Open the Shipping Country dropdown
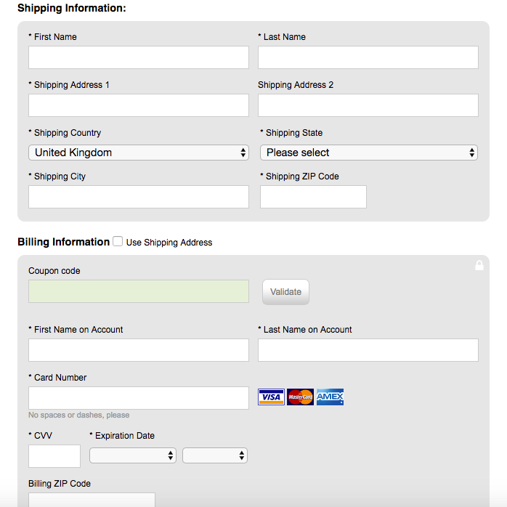 tap(139, 153)
